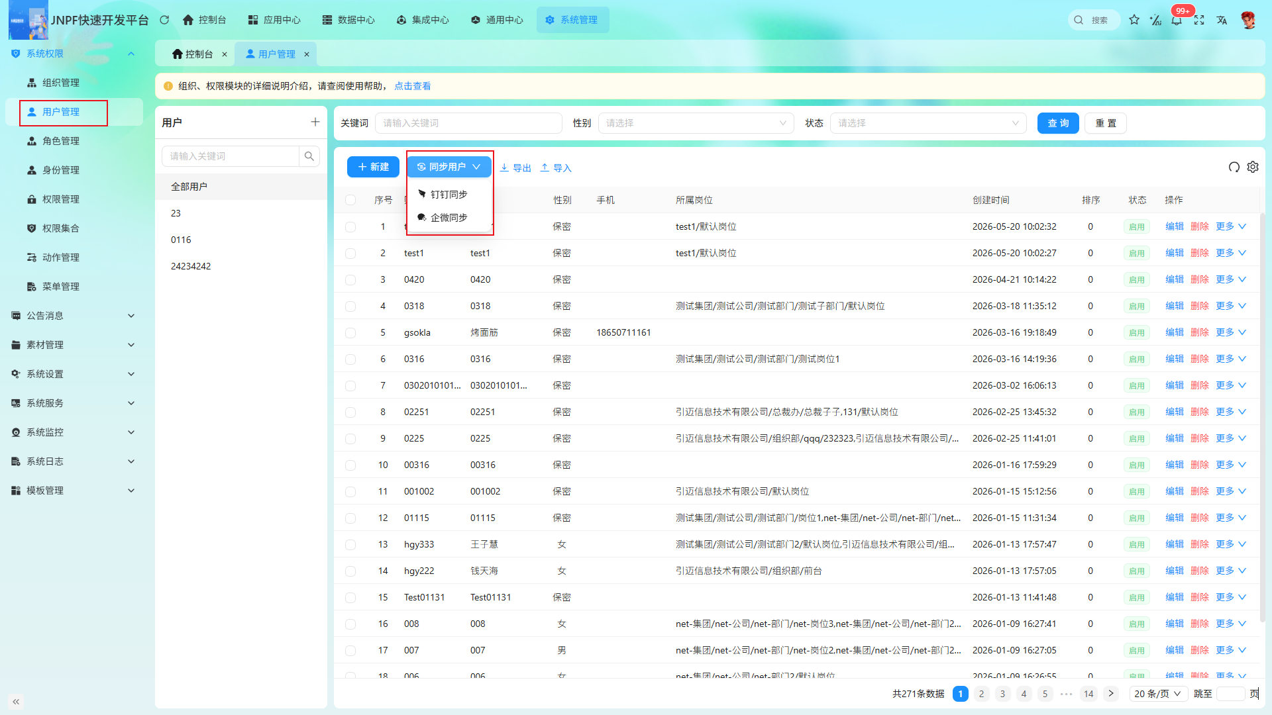The height and width of the screenshot is (715, 1272).
Task: Select 企微同步 from sync dropdown
Action: click(x=449, y=217)
